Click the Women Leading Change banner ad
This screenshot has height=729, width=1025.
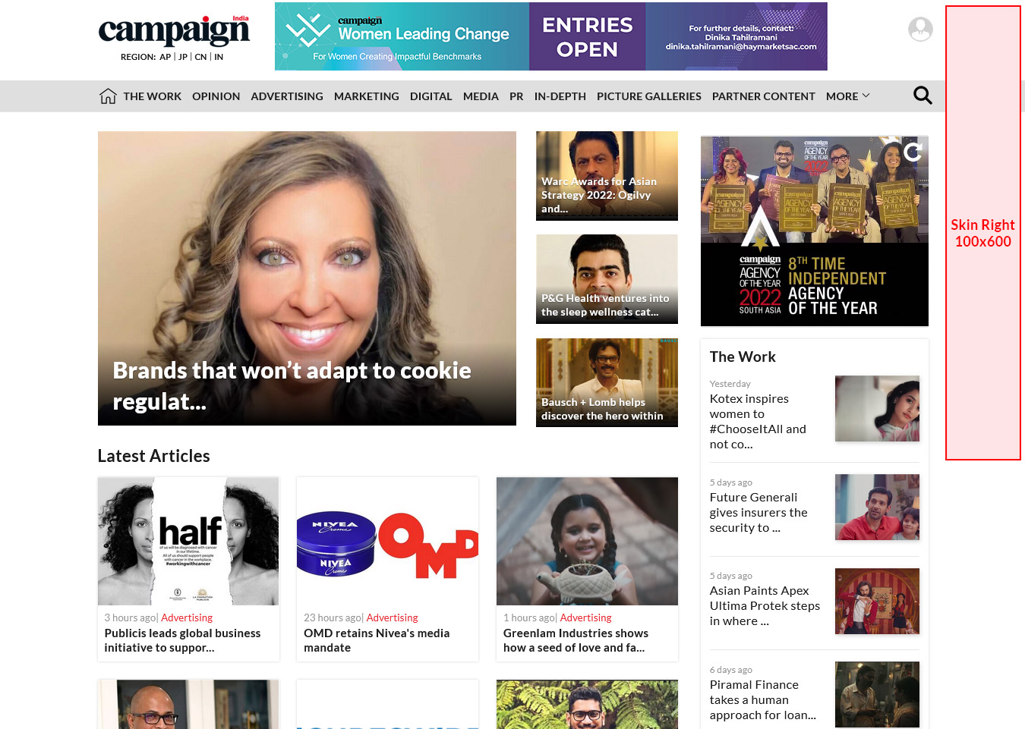click(551, 36)
